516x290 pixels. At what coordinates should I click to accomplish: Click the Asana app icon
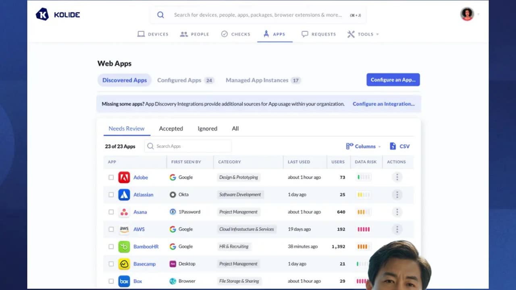[x=124, y=212]
